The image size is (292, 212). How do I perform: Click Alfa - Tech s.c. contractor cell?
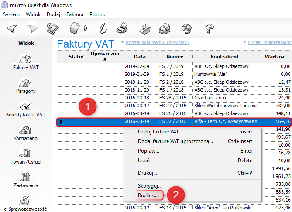(225, 122)
